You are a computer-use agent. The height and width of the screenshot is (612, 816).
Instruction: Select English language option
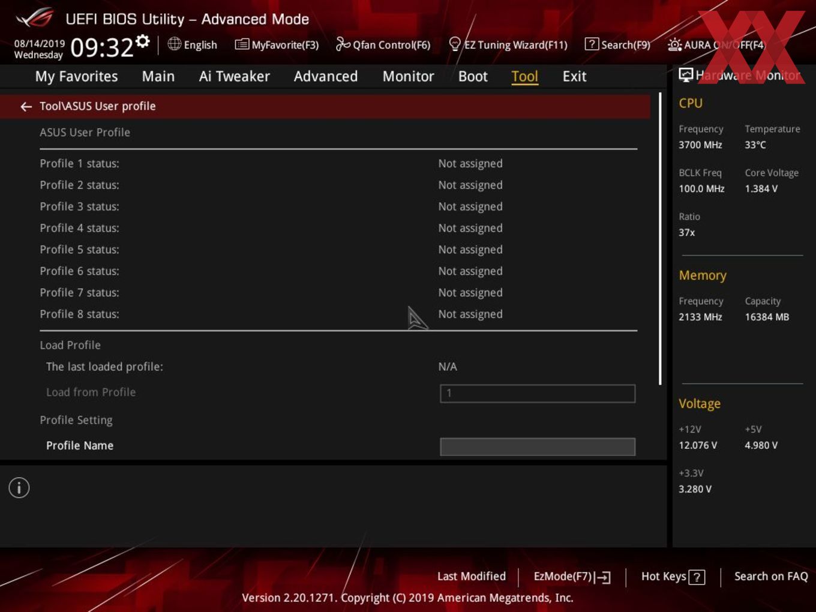(200, 45)
